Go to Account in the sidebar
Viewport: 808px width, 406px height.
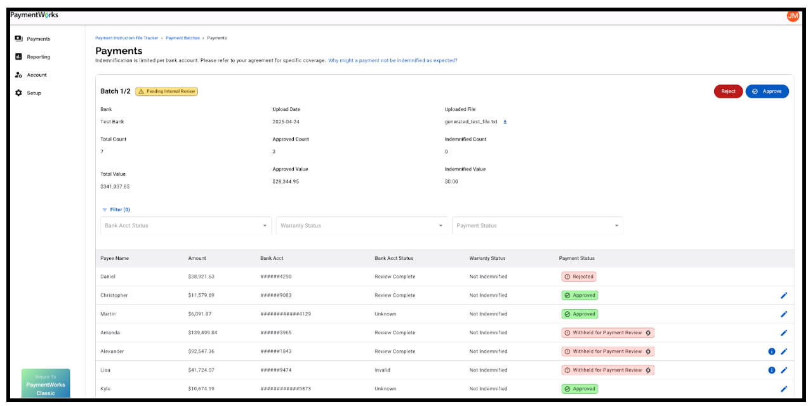[x=37, y=75]
